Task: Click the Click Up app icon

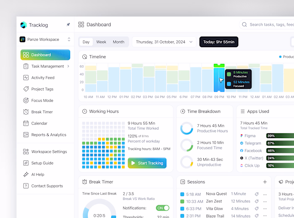Action: coord(241,165)
